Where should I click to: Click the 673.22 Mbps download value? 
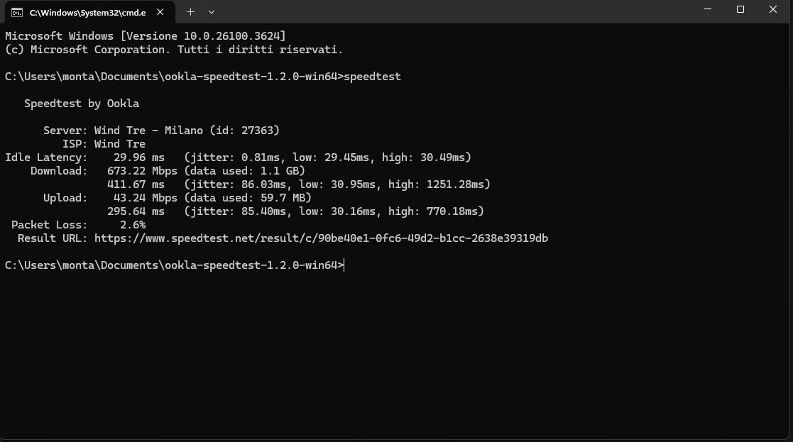click(x=142, y=171)
